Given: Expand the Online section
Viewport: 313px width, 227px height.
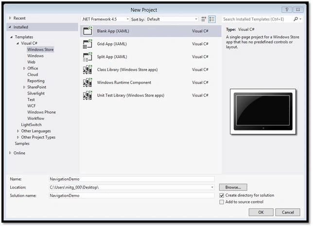Looking at the screenshot, I should 10,153.
